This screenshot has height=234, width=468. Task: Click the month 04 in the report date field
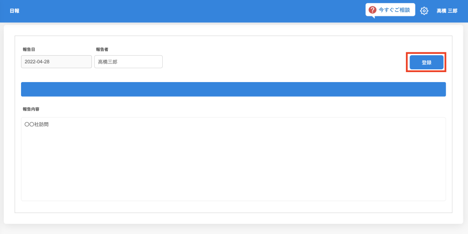click(39, 62)
